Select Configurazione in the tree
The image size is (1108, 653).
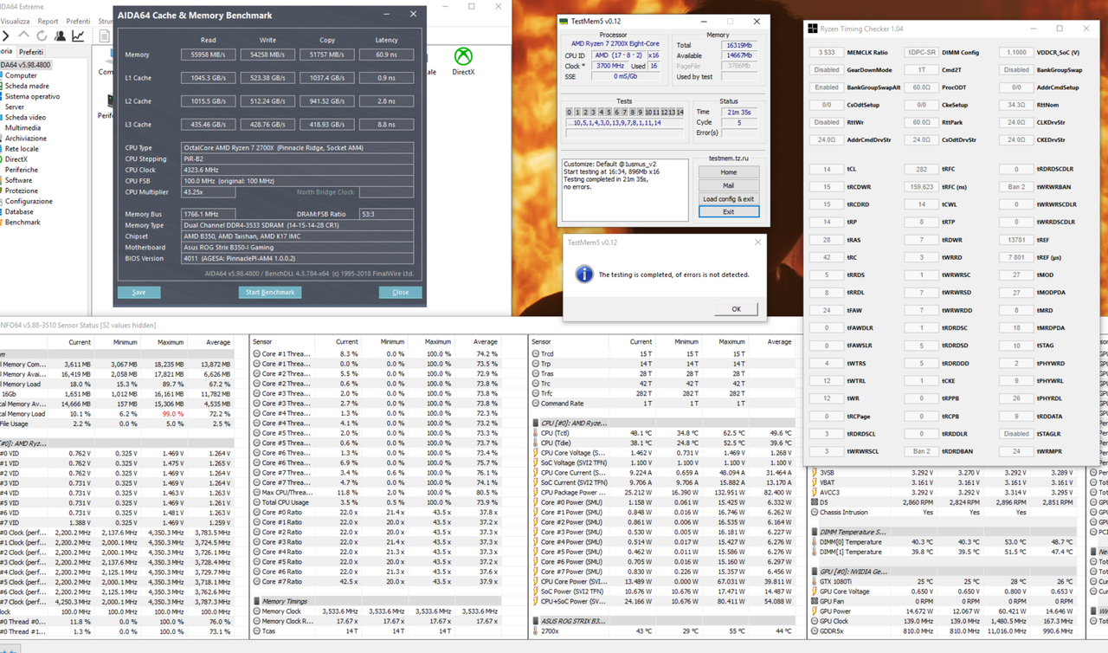[x=29, y=201]
